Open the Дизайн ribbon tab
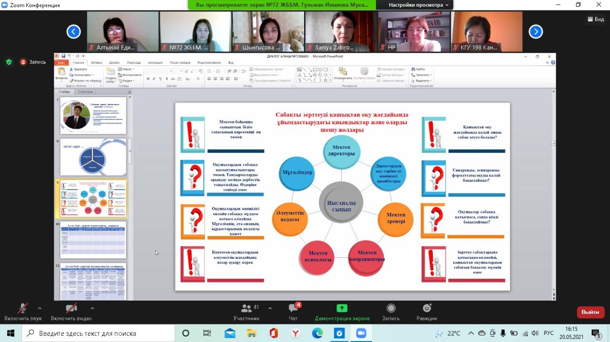 point(114,62)
